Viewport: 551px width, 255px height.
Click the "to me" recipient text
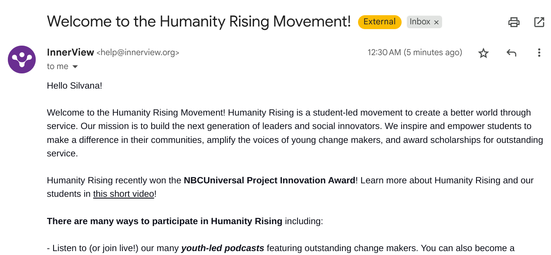(x=57, y=66)
